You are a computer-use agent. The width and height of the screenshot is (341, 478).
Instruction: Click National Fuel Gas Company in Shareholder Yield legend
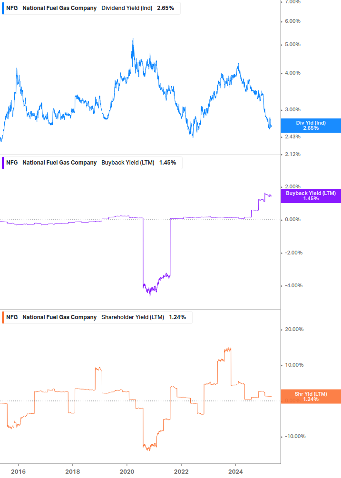(x=59, y=317)
